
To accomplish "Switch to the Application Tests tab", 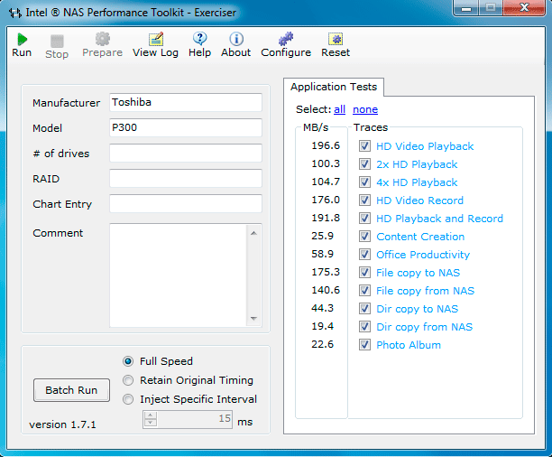I will 334,87.
